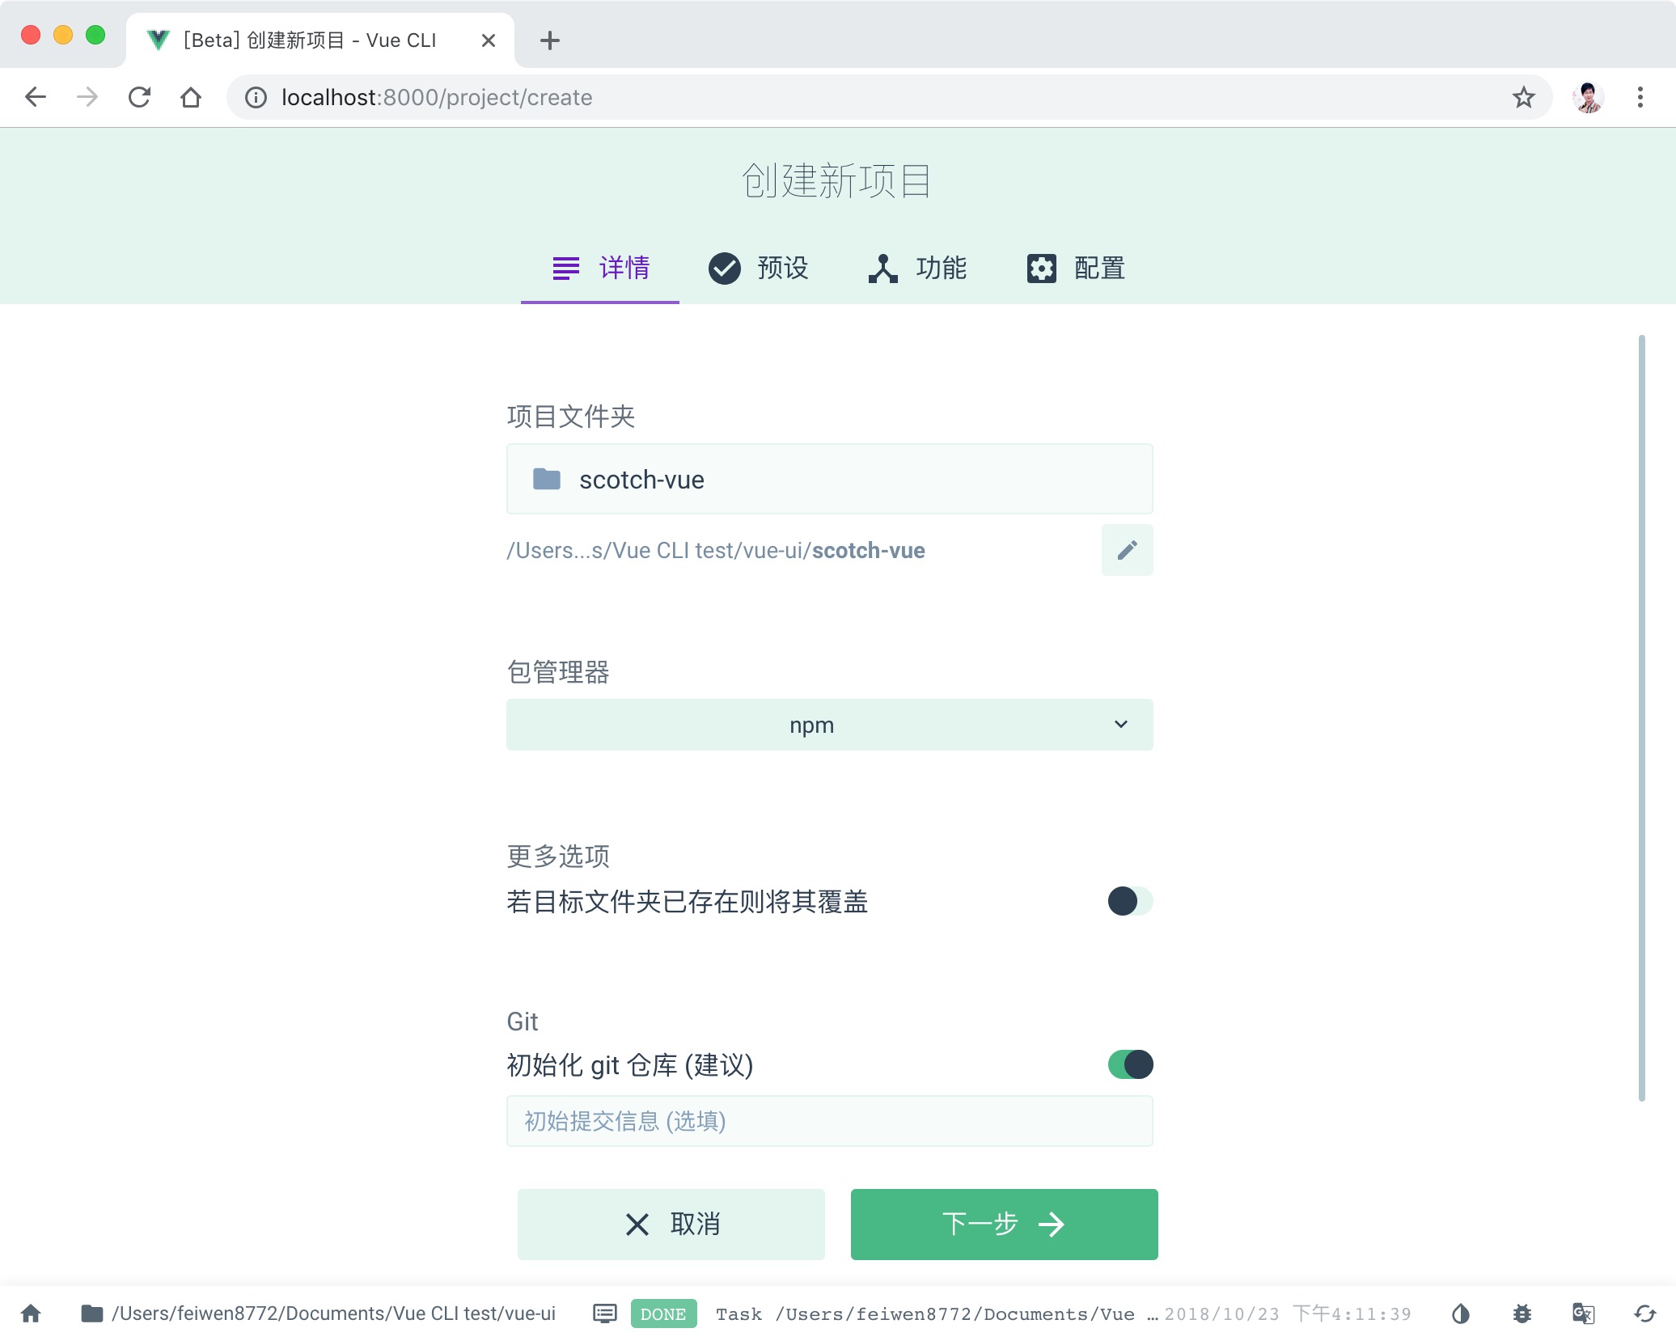Switch to the 预设 tab
This screenshot has width=1676, height=1341.
(x=759, y=268)
